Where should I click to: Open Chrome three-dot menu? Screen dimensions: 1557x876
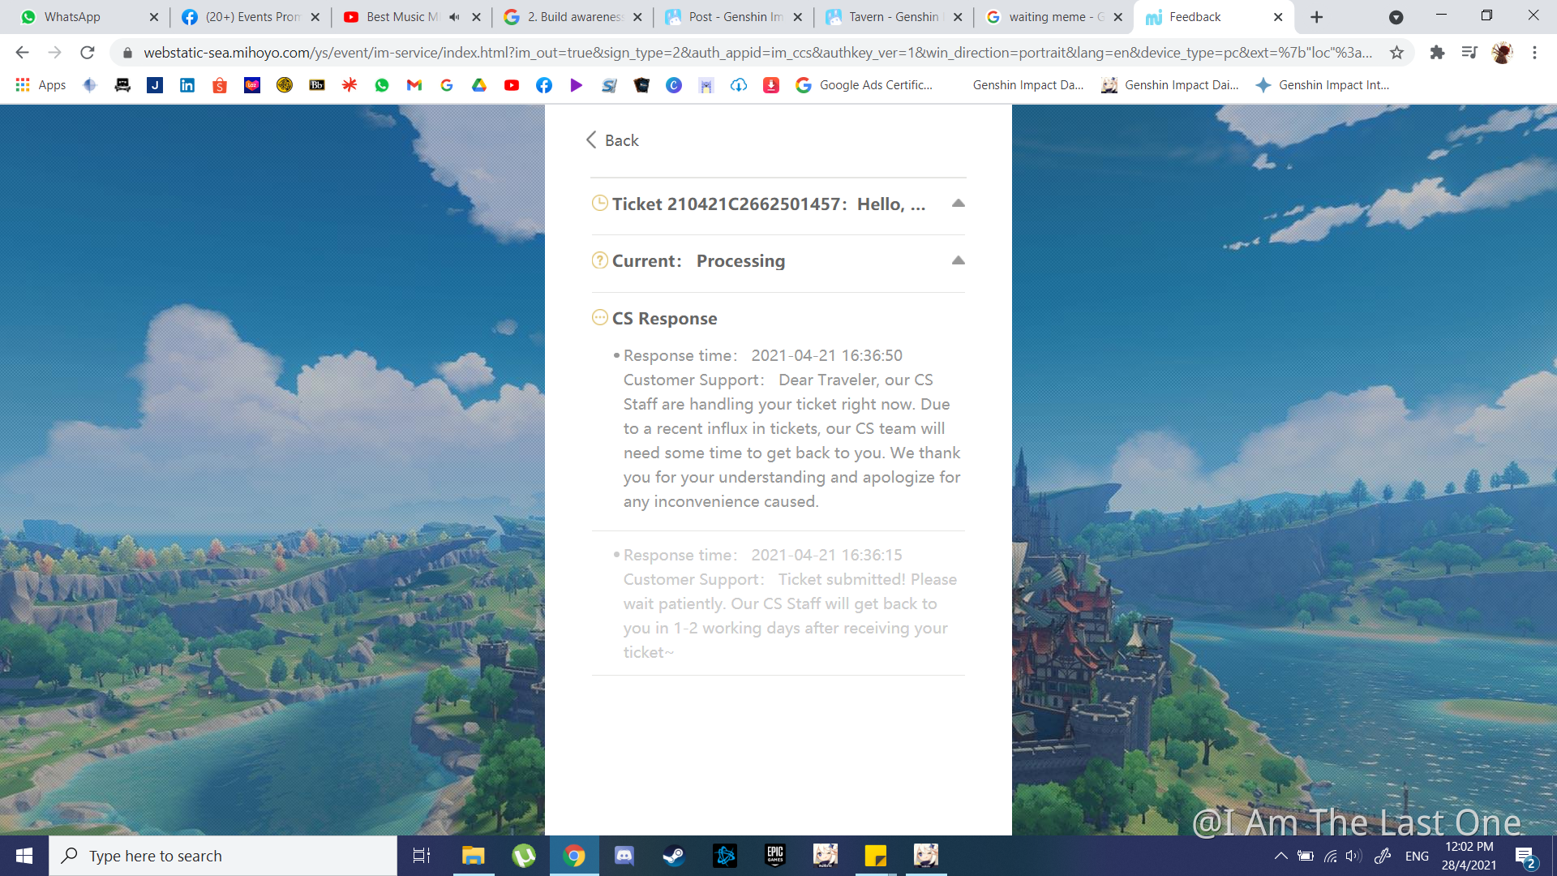(1534, 53)
